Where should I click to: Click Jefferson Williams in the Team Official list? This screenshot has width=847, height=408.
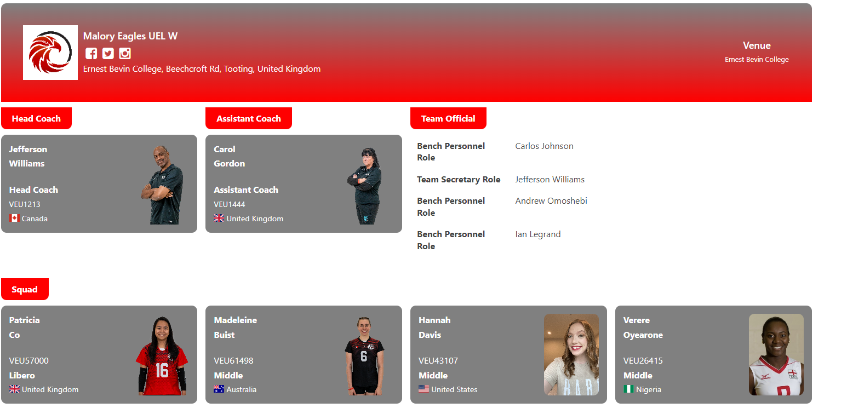point(550,179)
